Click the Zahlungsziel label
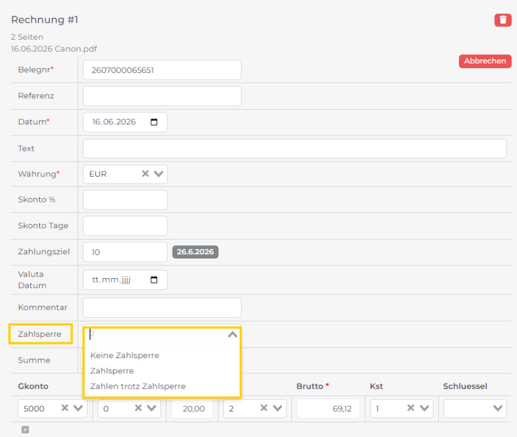This screenshot has width=517, height=437. coord(44,252)
